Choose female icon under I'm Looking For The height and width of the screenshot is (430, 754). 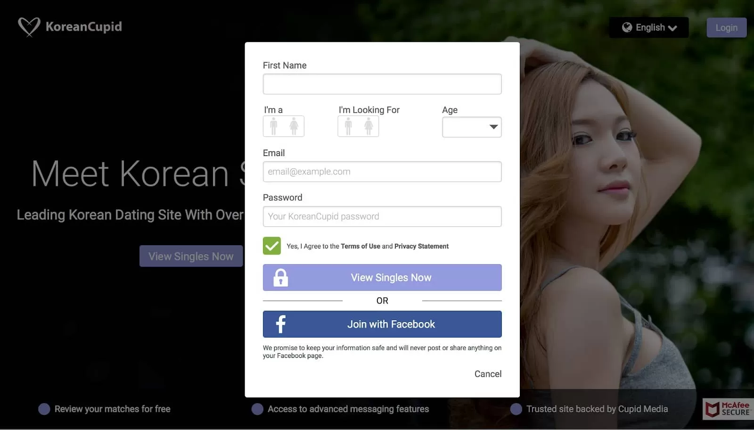(x=369, y=126)
